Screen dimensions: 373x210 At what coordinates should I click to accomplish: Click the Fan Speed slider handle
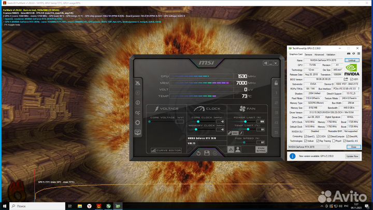(x=244, y=142)
